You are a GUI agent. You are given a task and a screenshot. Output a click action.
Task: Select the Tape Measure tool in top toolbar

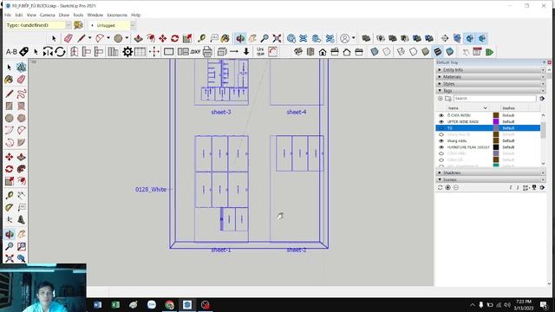tap(201, 38)
